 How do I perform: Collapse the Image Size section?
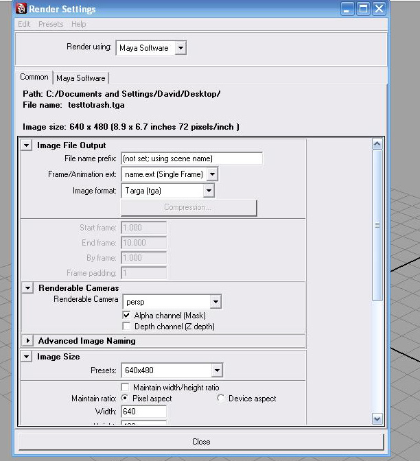pyautogui.click(x=27, y=357)
